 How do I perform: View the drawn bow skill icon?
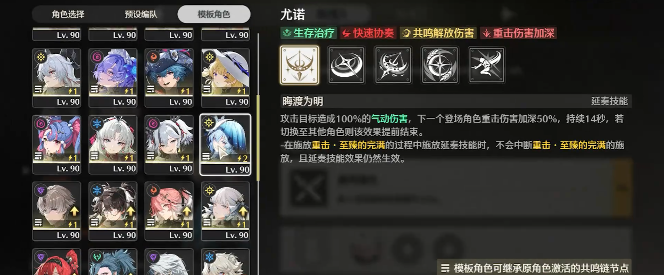pos(393,65)
